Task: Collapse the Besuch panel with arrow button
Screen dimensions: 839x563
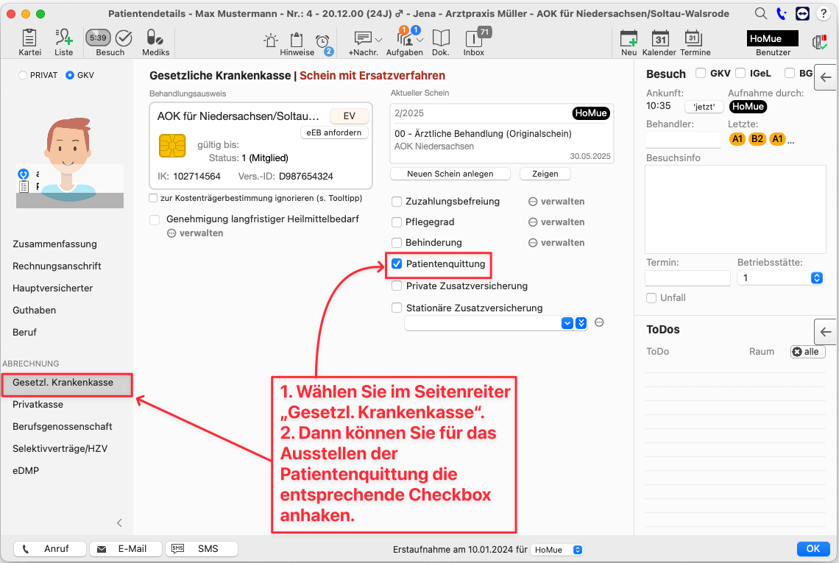Action: [826, 77]
